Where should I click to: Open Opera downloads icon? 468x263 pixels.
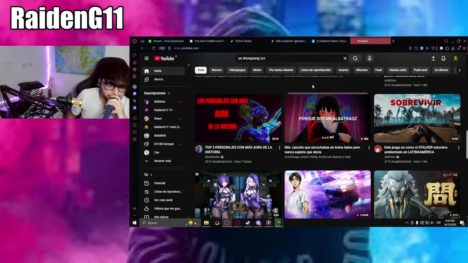(x=458, y=48)
